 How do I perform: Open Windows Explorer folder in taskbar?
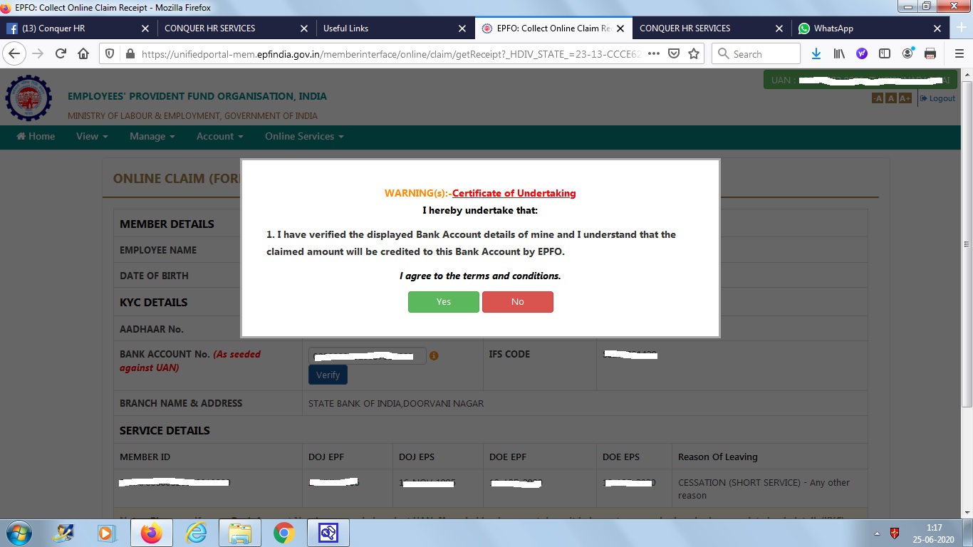point(240,533)
